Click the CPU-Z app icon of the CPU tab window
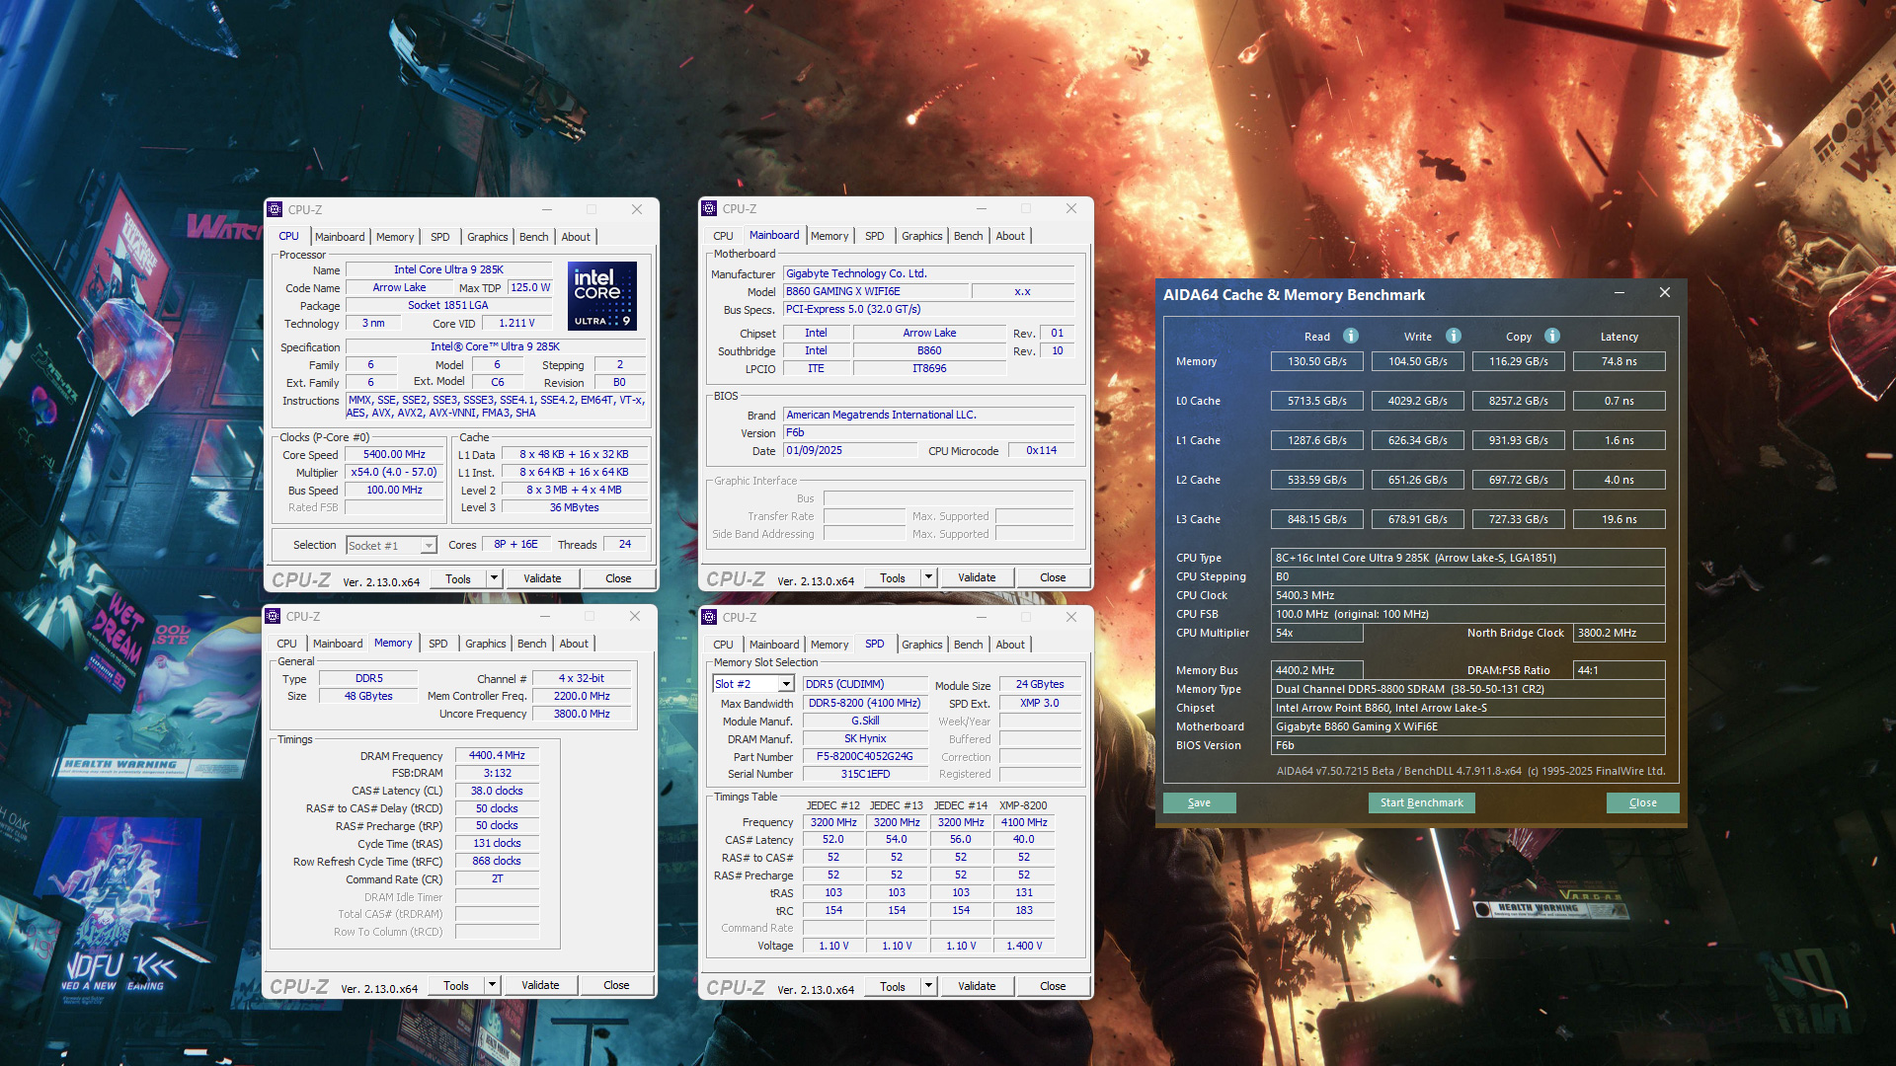Image resolution: width=1896 pixels, height=1066 pixels. pyautogui.click(x=274, y=209)
